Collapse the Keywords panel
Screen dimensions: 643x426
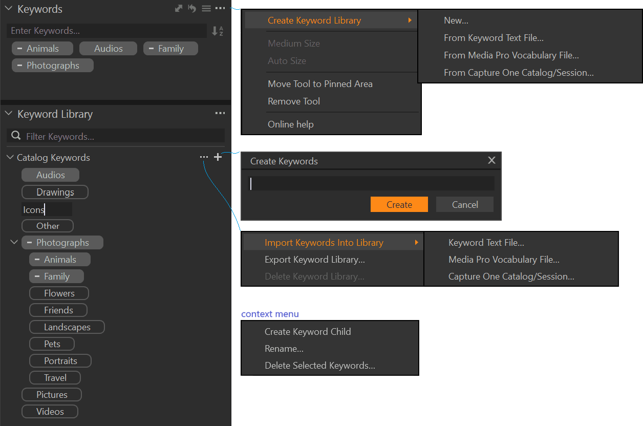click(9, 9)
